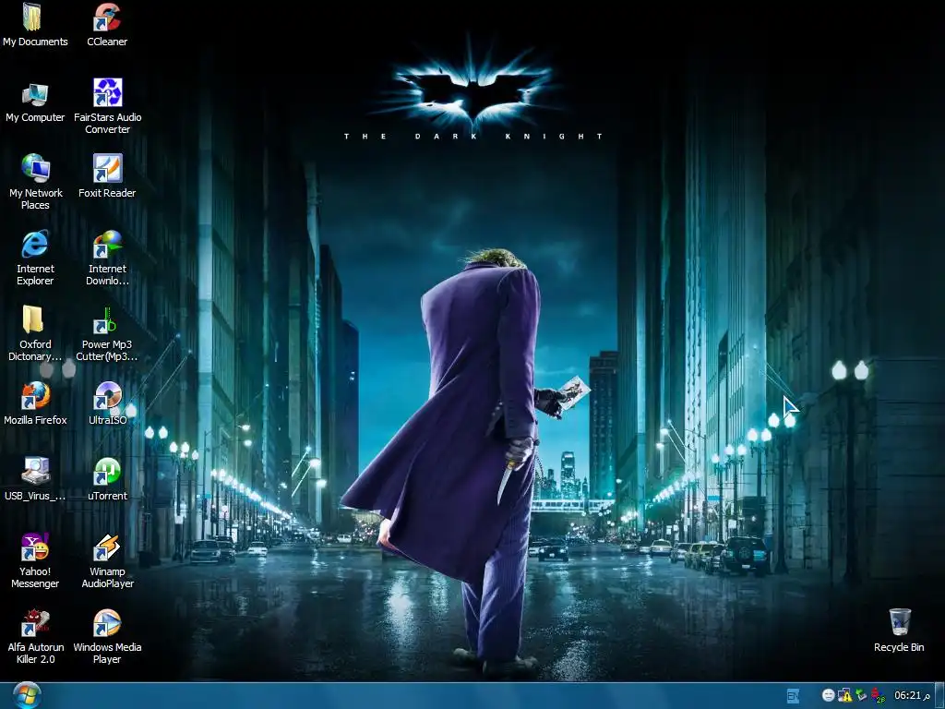Select the Recycle Bin icon

[899, 622]
